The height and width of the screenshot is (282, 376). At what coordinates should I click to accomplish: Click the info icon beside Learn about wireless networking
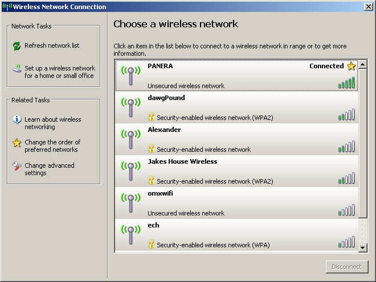tap(17, 120)
